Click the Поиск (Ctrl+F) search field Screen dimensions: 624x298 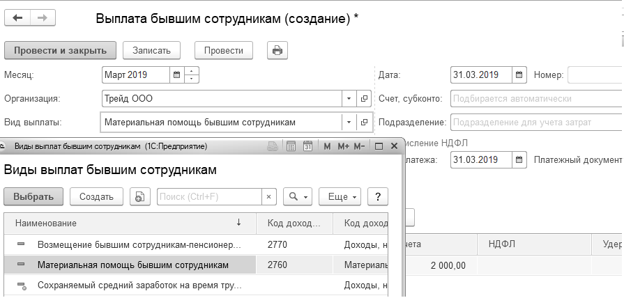(209, 196)
